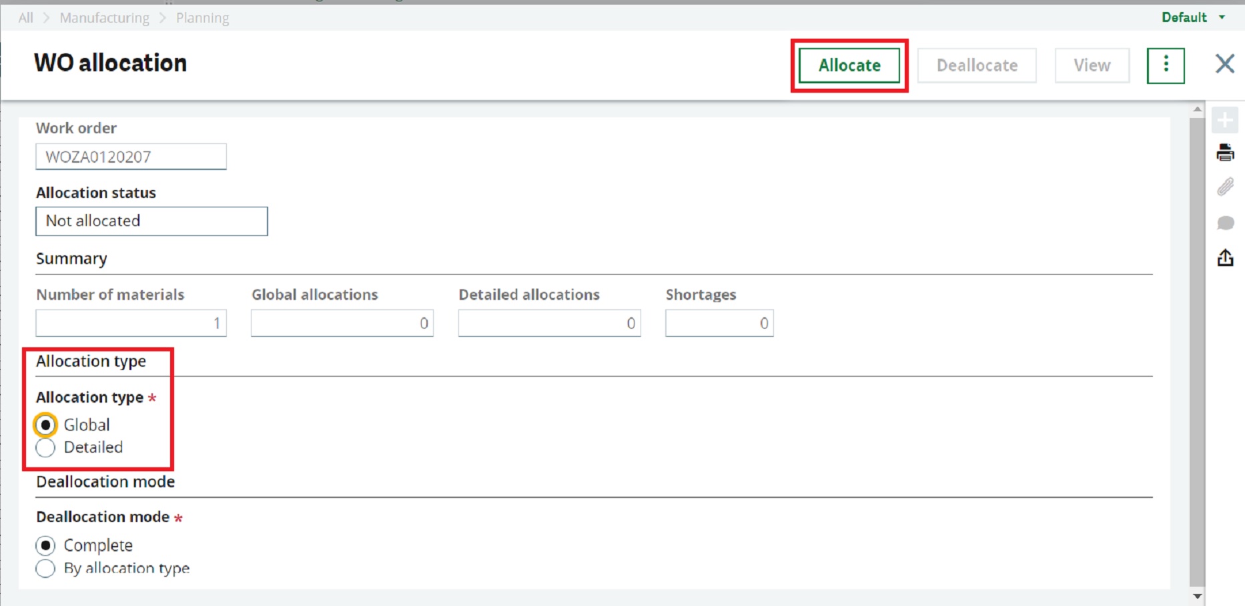Viewport: 1245px width, 606px height.
Task: Open the View action
Action: 1092,65
